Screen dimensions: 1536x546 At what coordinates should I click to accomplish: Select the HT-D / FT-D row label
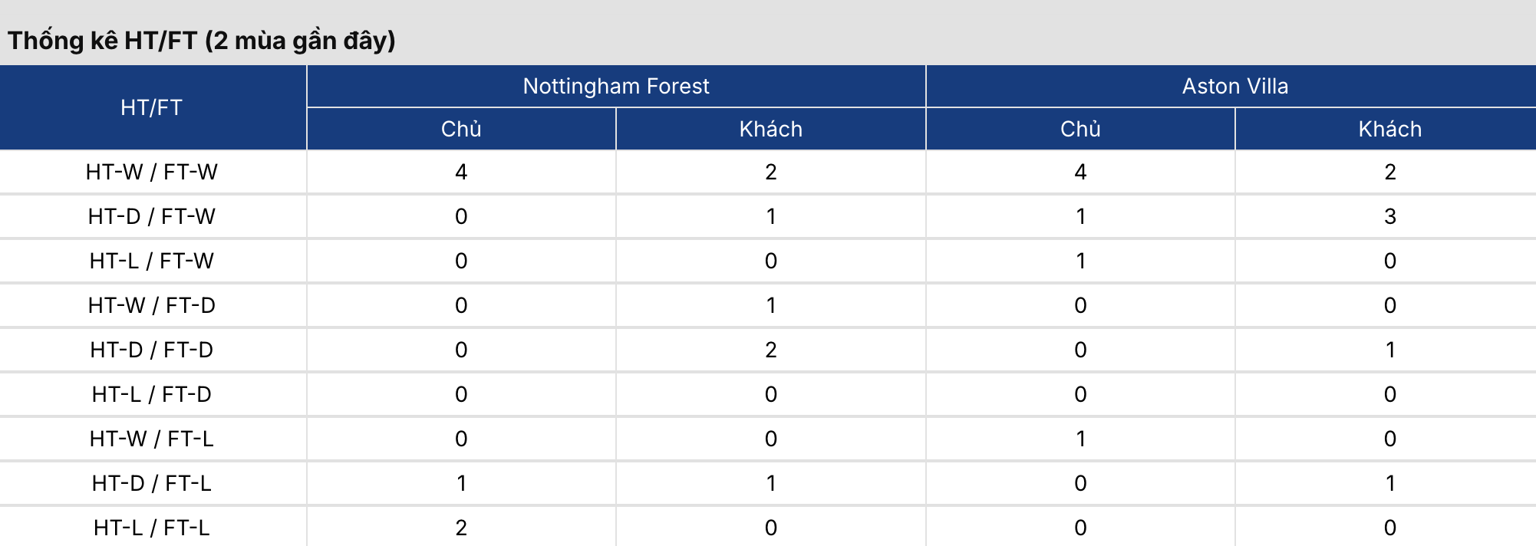pyautogui.click(x=152, y=350)
